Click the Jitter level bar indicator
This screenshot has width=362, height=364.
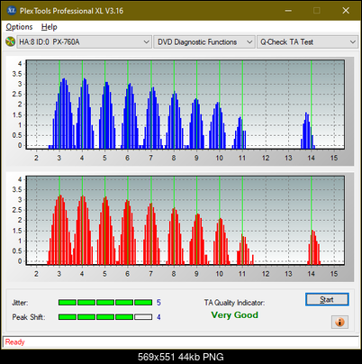point(105,303)
